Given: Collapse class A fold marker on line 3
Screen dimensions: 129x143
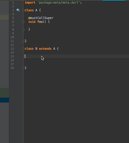Looking at the screenshot, I should pos(23,10).
